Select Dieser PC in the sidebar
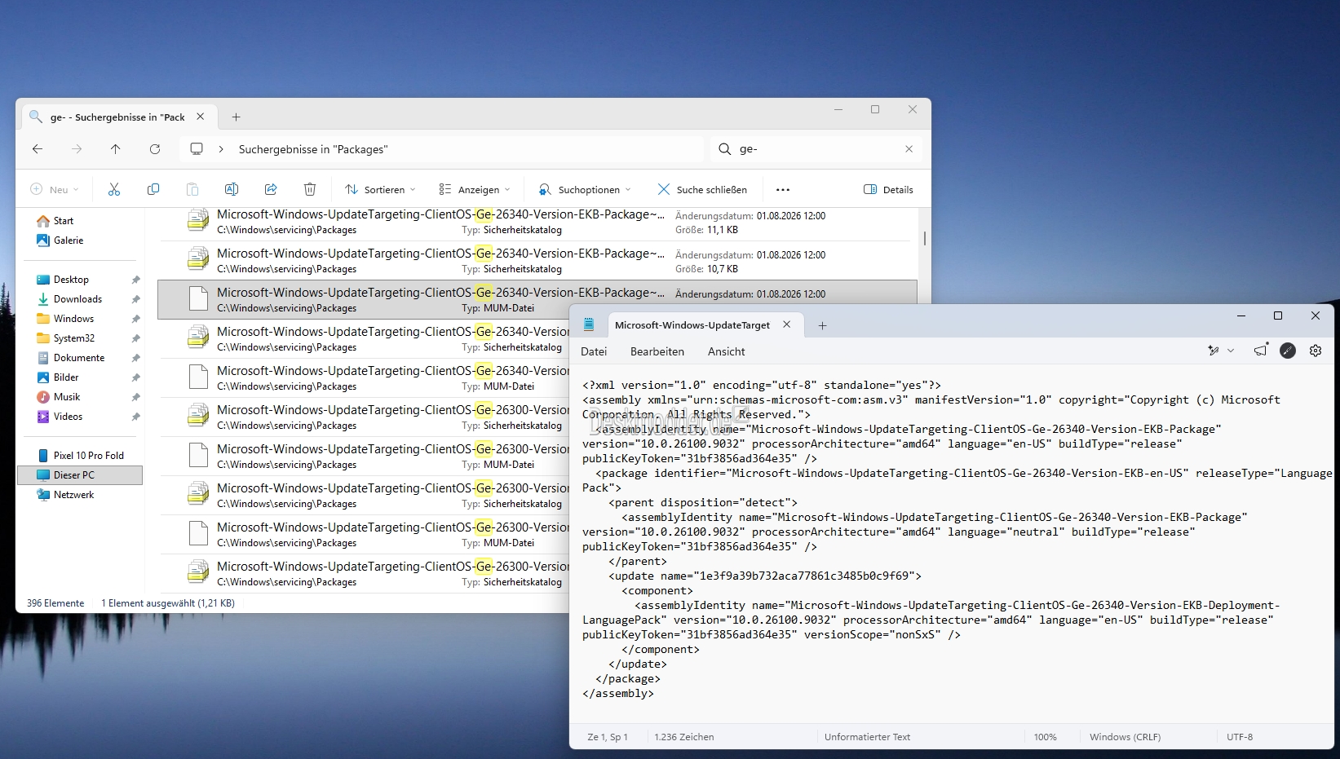 click(x=80, y=475)
